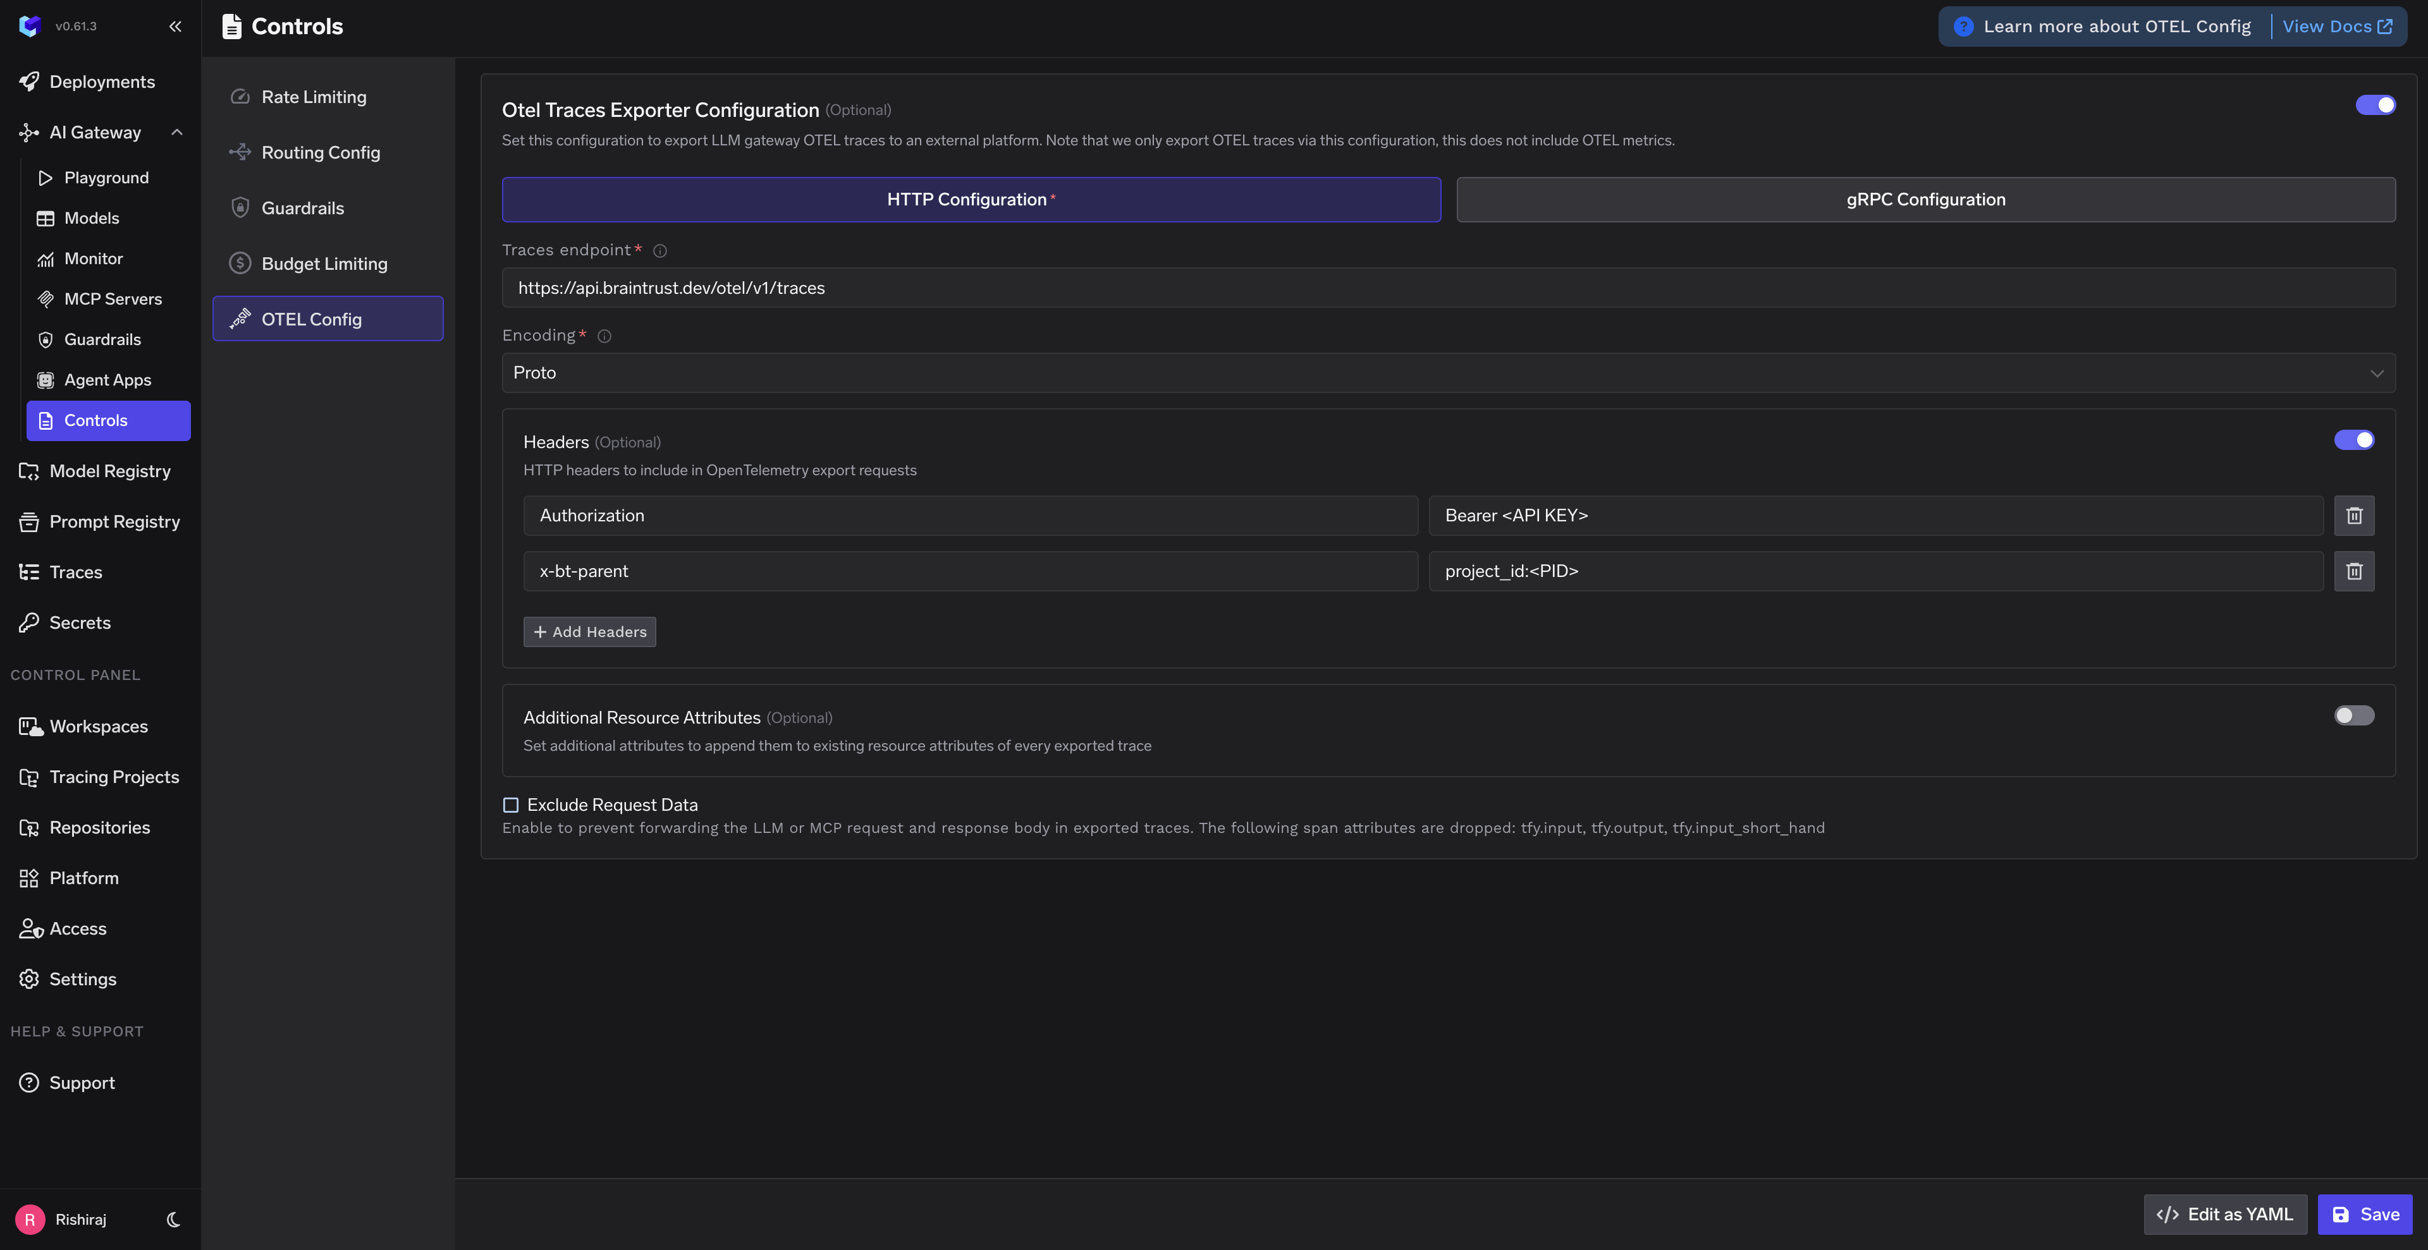Viewport: 2428px width, 1250px height.
Task: Collapse the left navigation sidebar
Action: 175,25
